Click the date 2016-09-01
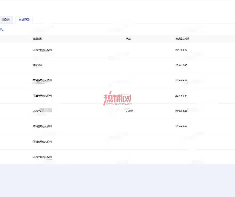 coord(181,80)
